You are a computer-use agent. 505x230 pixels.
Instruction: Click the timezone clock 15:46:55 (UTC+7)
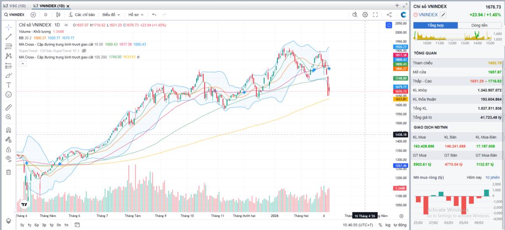(x=358, y=225)
